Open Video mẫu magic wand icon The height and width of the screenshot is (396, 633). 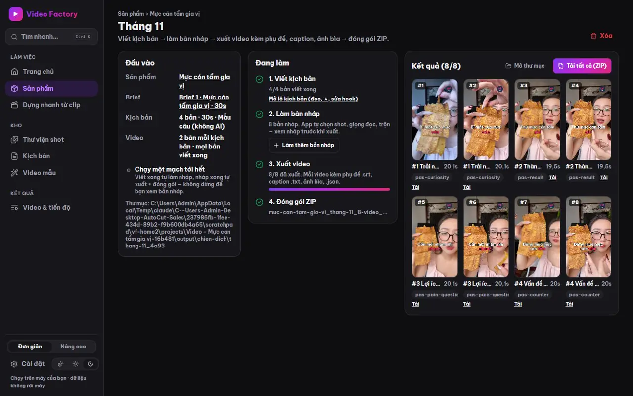[x=14, y=173]
